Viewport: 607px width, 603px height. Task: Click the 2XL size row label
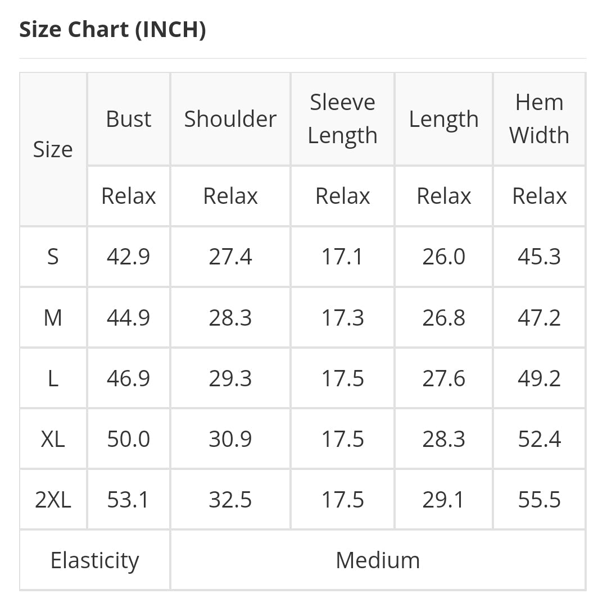click(x=53, y=499)
